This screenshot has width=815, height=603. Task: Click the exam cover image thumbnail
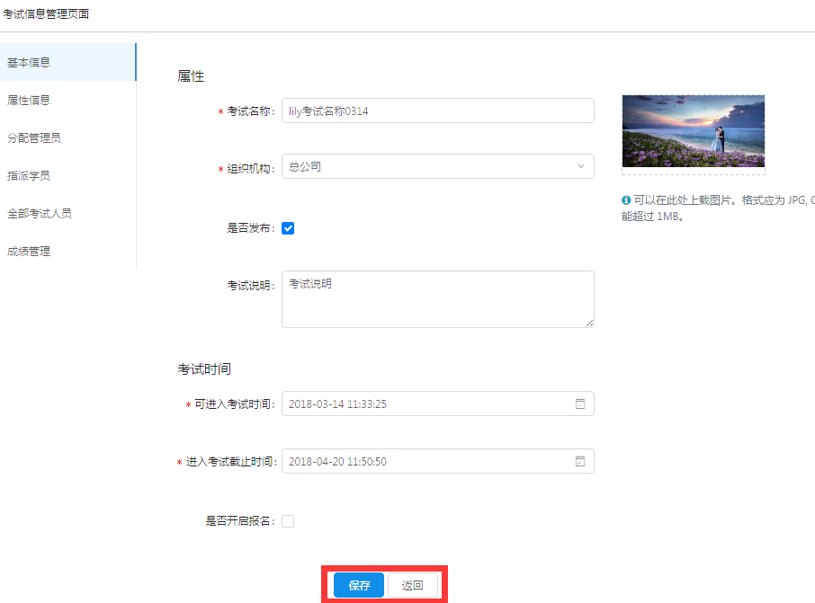693,131
